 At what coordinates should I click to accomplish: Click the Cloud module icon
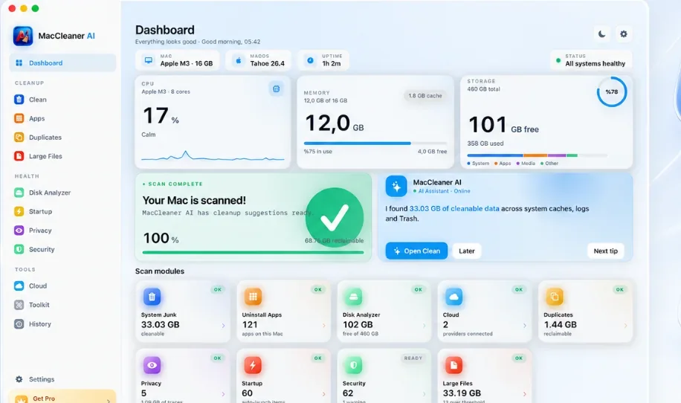click(x=454, y=297)
